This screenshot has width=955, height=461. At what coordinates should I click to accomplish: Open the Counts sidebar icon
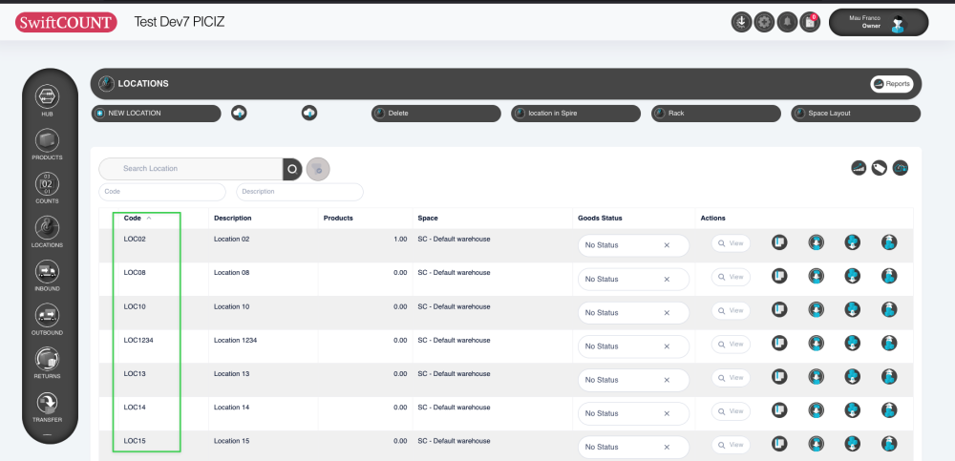point(48,188)
